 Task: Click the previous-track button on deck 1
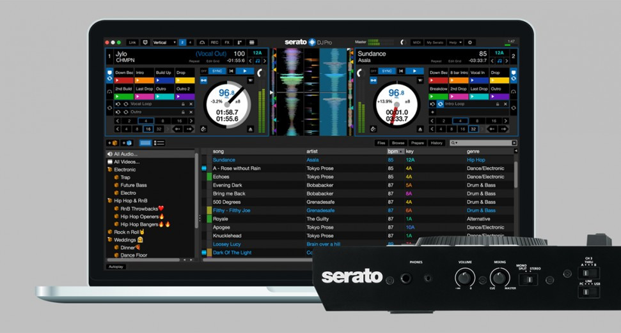click(x=232, y=71)
